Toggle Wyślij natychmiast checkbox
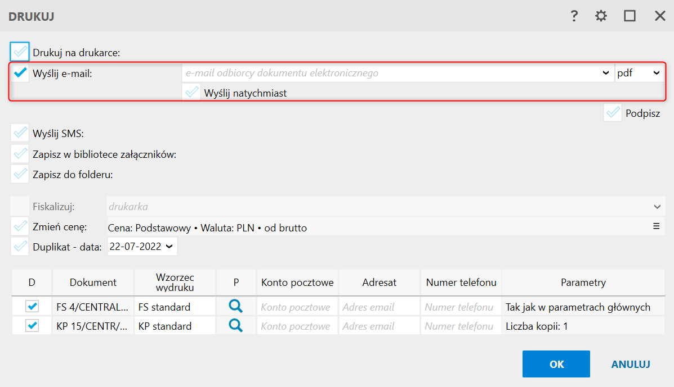The height and width of the screenshot is (387, 674). click(193, 93)
